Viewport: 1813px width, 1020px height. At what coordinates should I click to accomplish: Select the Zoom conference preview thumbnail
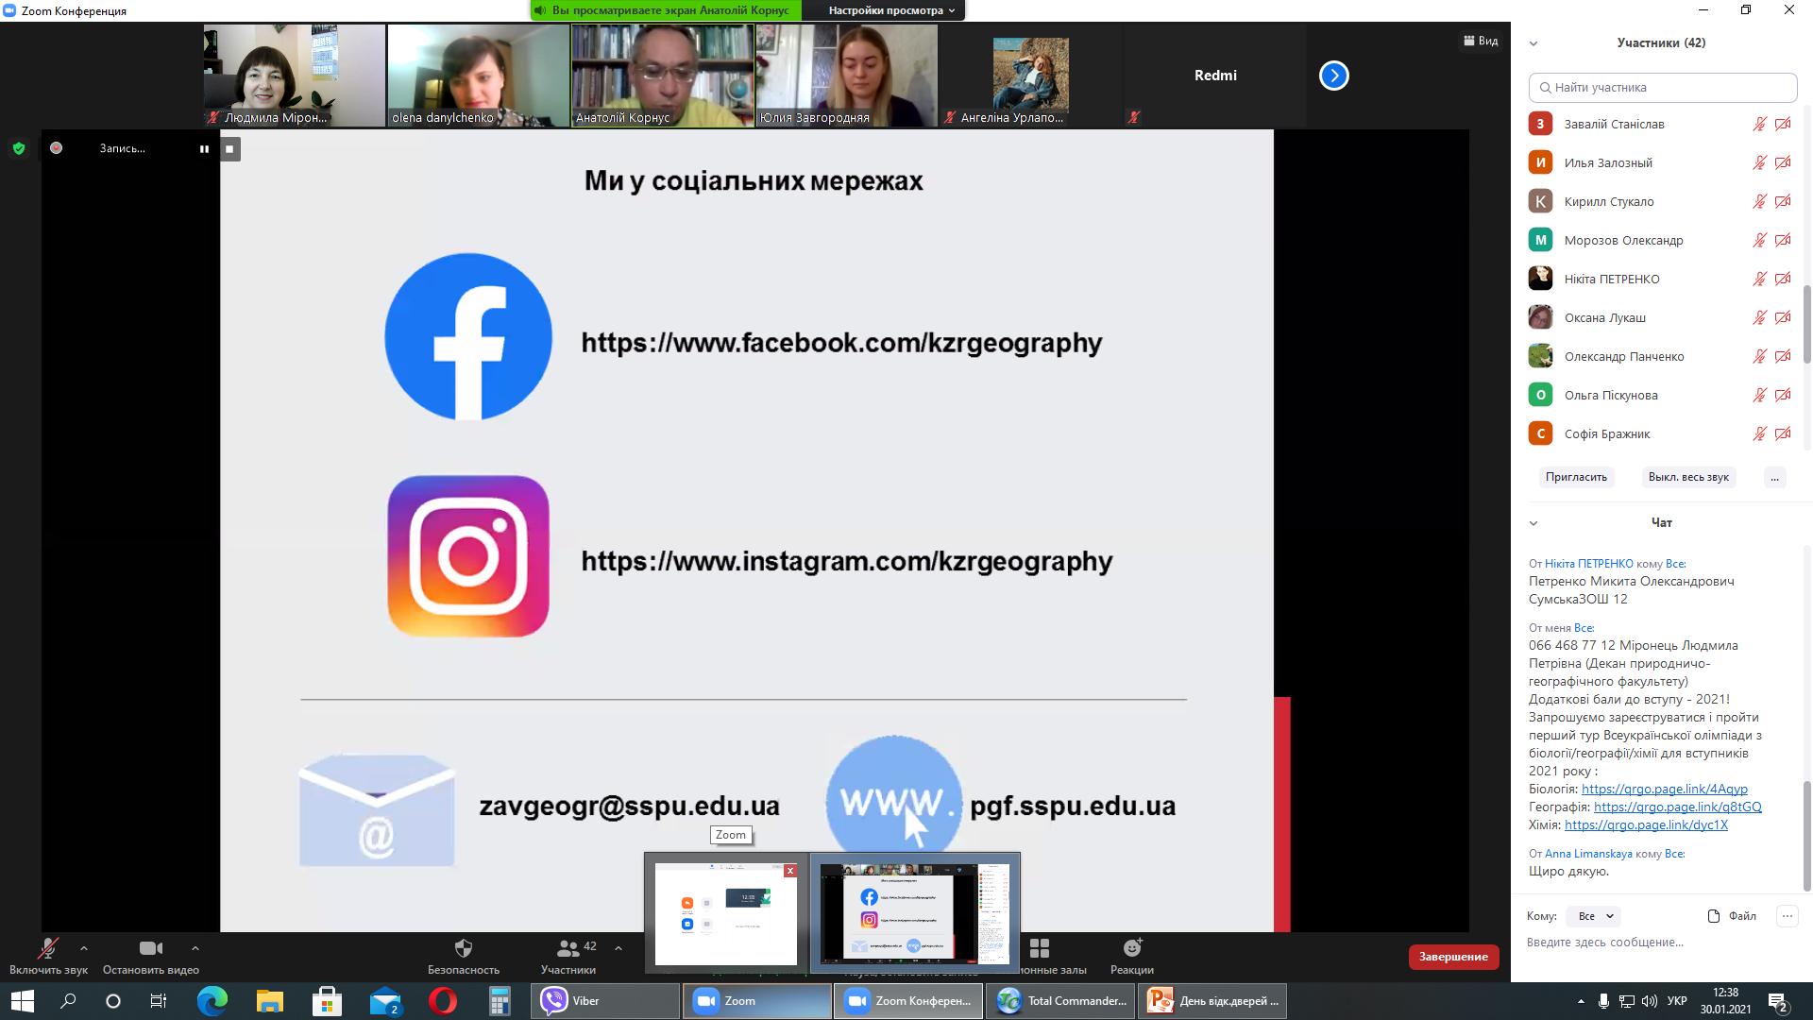(x=915, y=913)
